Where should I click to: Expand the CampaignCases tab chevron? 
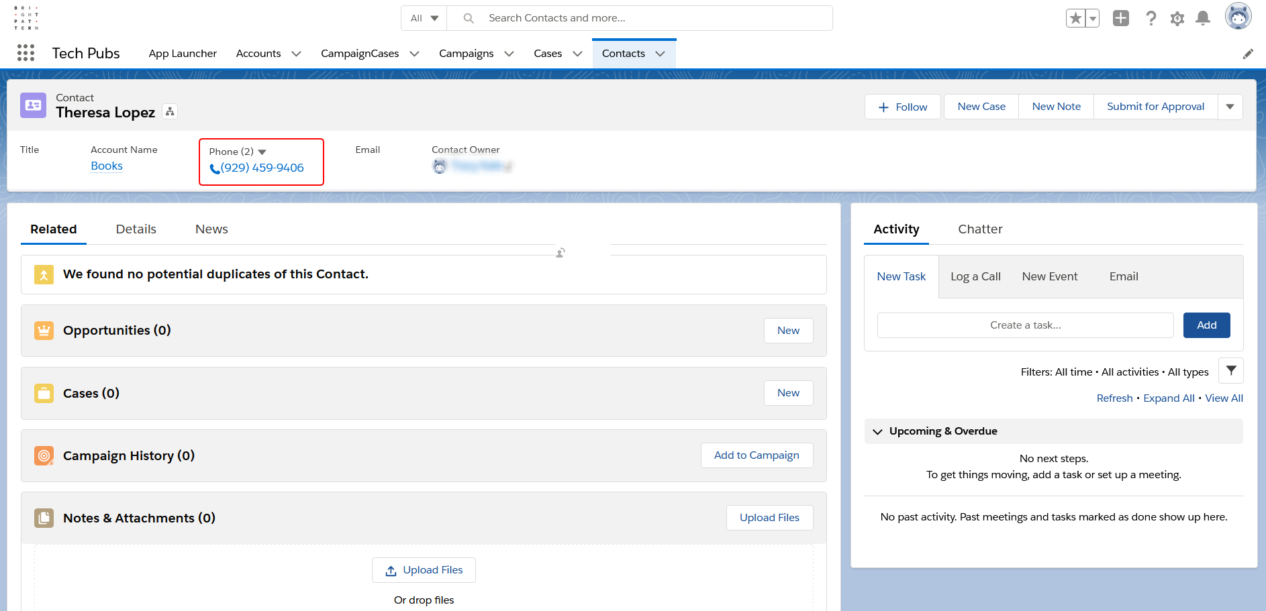(x=414, y=54)
